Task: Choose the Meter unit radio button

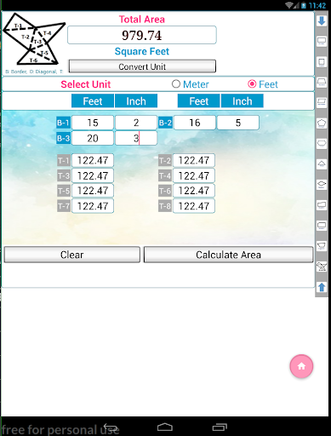Action: (x=191, y=84)
